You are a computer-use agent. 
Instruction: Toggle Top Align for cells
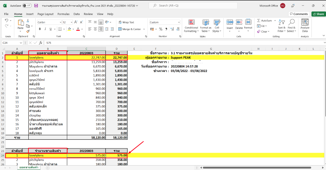90,22
